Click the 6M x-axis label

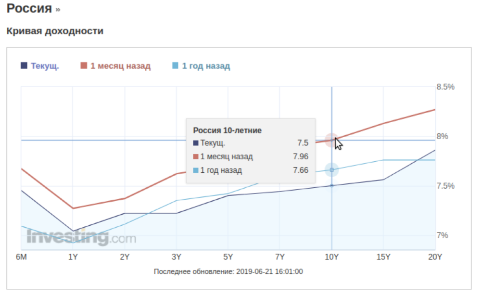point(21,257)
